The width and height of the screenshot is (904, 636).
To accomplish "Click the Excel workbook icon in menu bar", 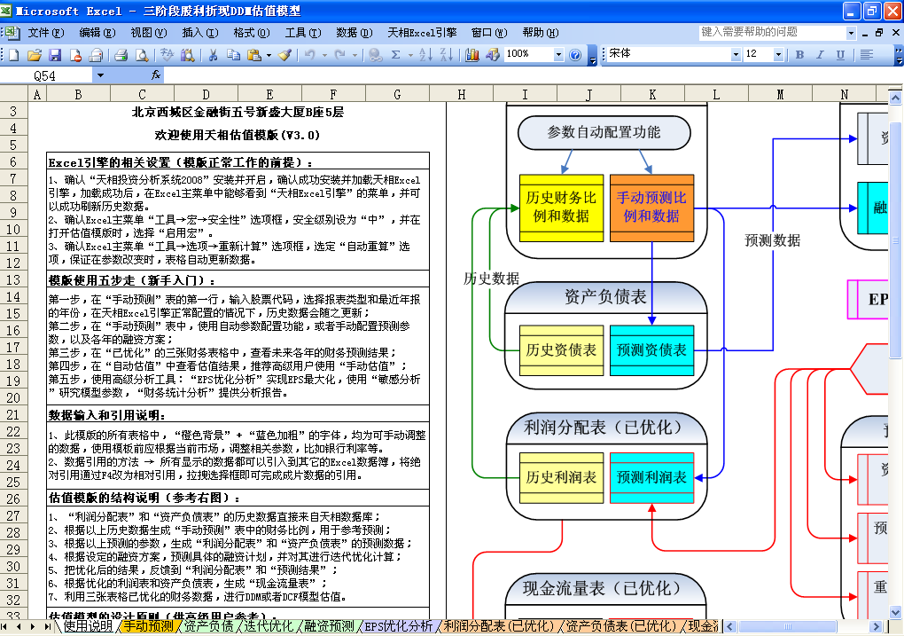I will coord(11,32).
